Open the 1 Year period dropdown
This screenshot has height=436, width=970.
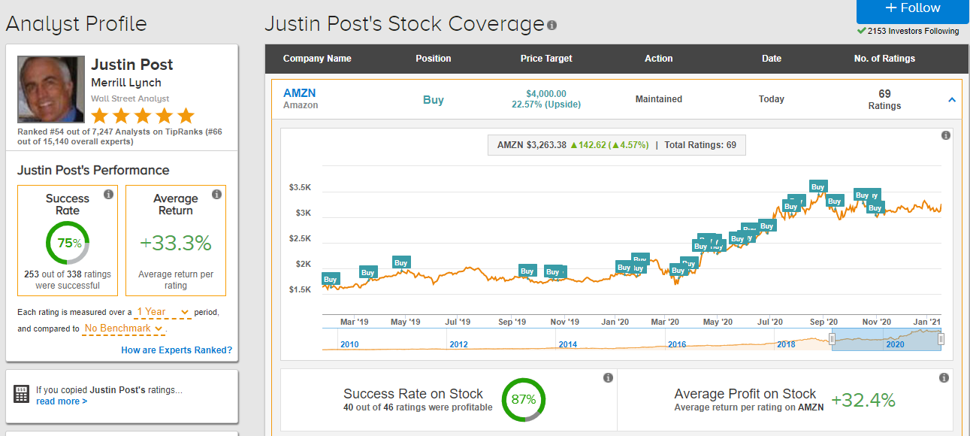tap(163, 312)
